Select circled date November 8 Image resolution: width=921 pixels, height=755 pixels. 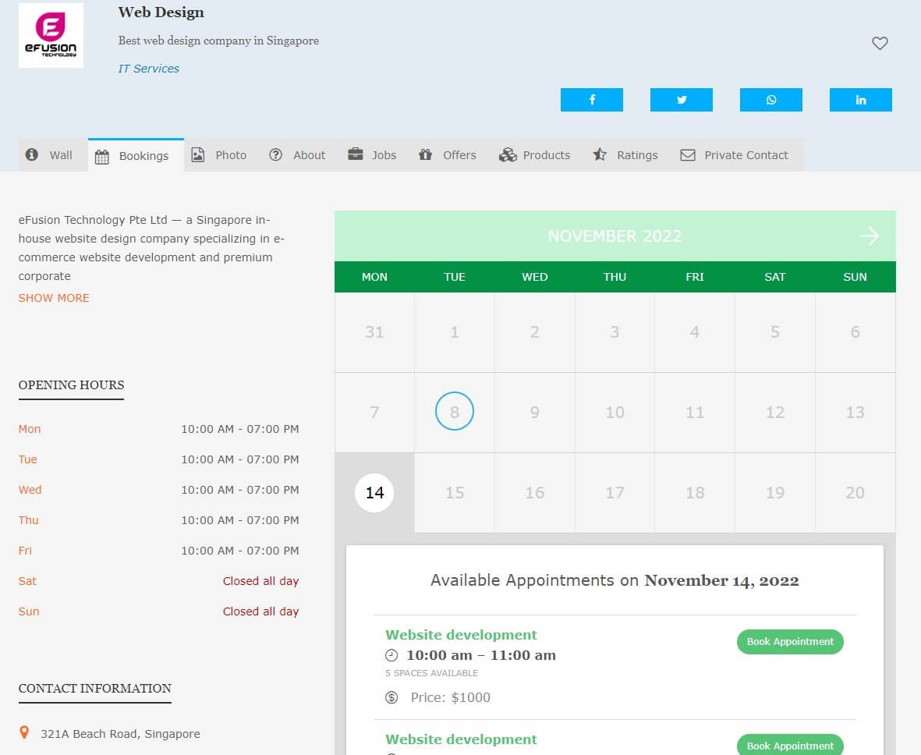pos(455,411)
